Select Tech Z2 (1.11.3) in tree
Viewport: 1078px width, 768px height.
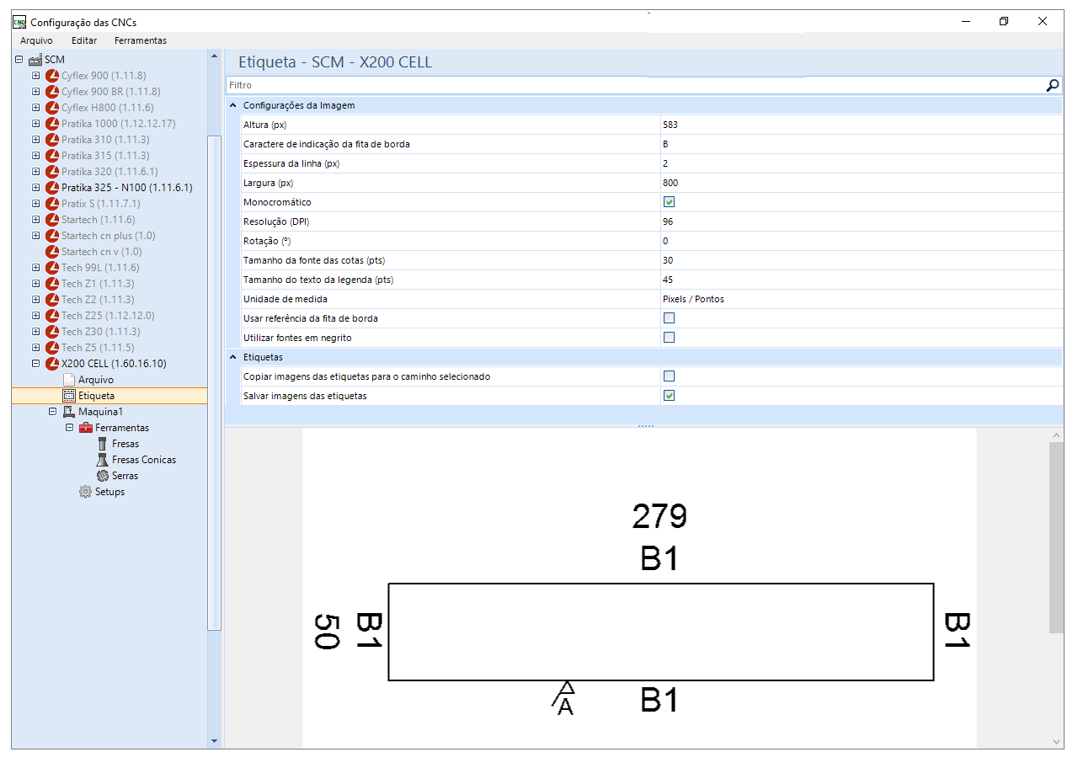pos(98,300)
